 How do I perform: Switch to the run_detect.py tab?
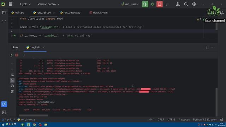tap(70, 13)
